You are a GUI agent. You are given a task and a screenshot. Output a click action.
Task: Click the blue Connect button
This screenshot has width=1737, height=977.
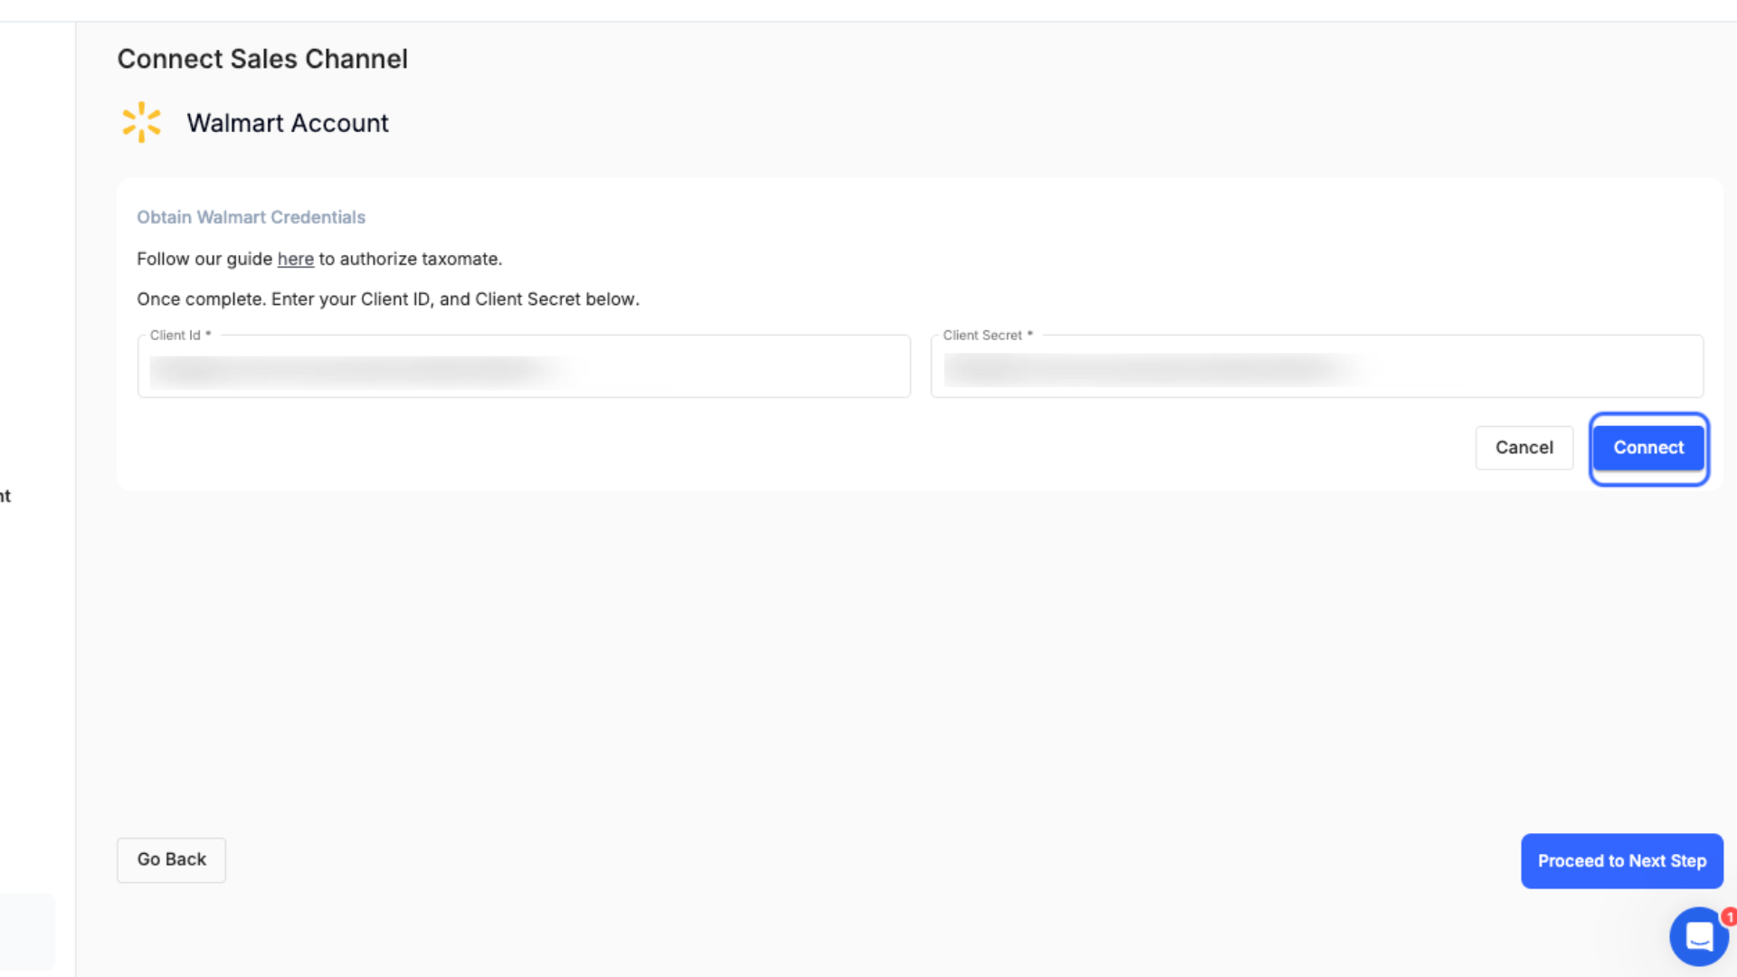point(1648,448)
